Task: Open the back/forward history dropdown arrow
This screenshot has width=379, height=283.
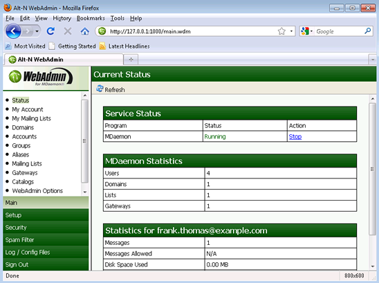Action: (37, 31)
